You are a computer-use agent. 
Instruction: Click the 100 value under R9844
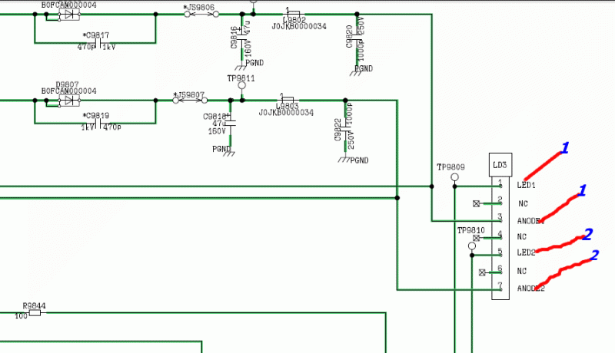[x=21, y=316]
